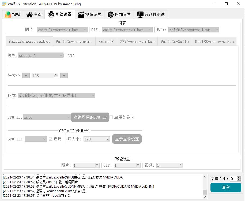Select the SRMD-ncnn-vulkan engine tab
Screen dimensions: 245x201
(x=137, y=42)
